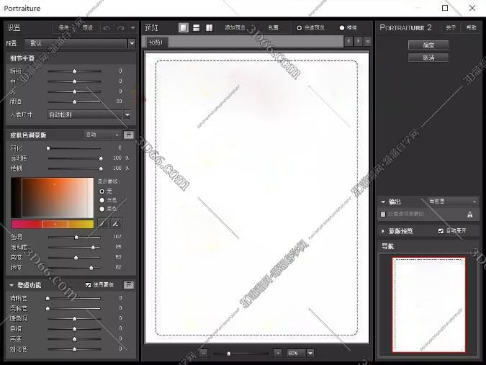Click the skin tone color gradient picker
The height and width of the screenshot is (365, 486).
[x=58, y=197]
